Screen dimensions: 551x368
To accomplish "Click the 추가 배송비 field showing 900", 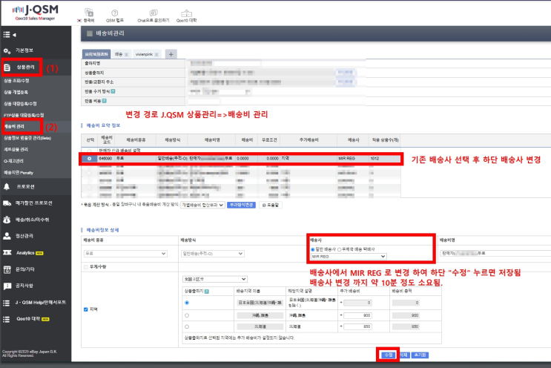I will (x=357, y=315).
